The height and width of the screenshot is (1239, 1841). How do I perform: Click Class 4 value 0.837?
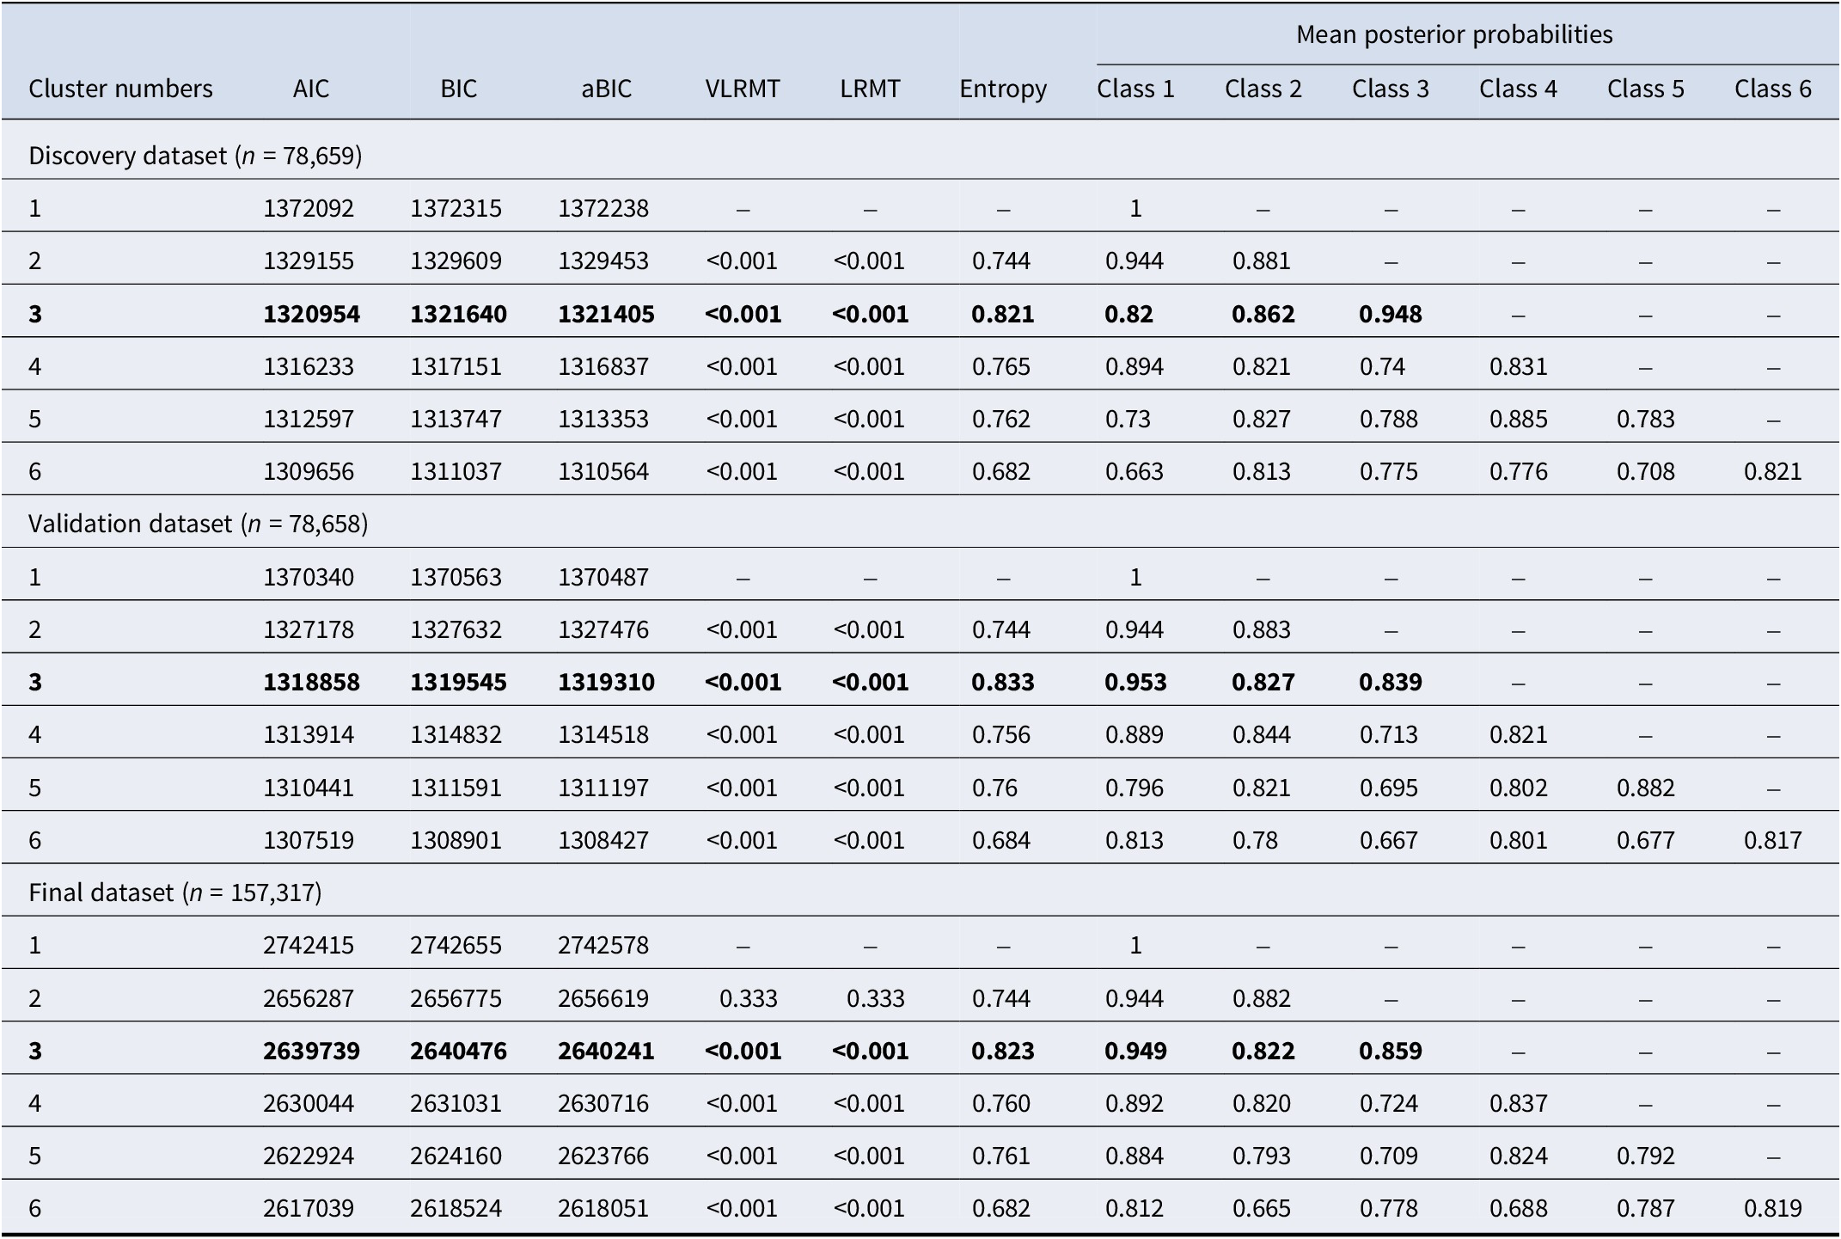(x=1519, y=1103)
